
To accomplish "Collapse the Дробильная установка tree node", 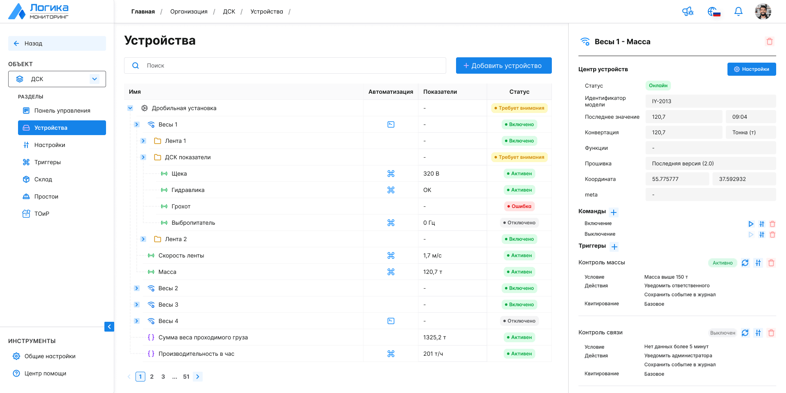I will tap(130, 108).
